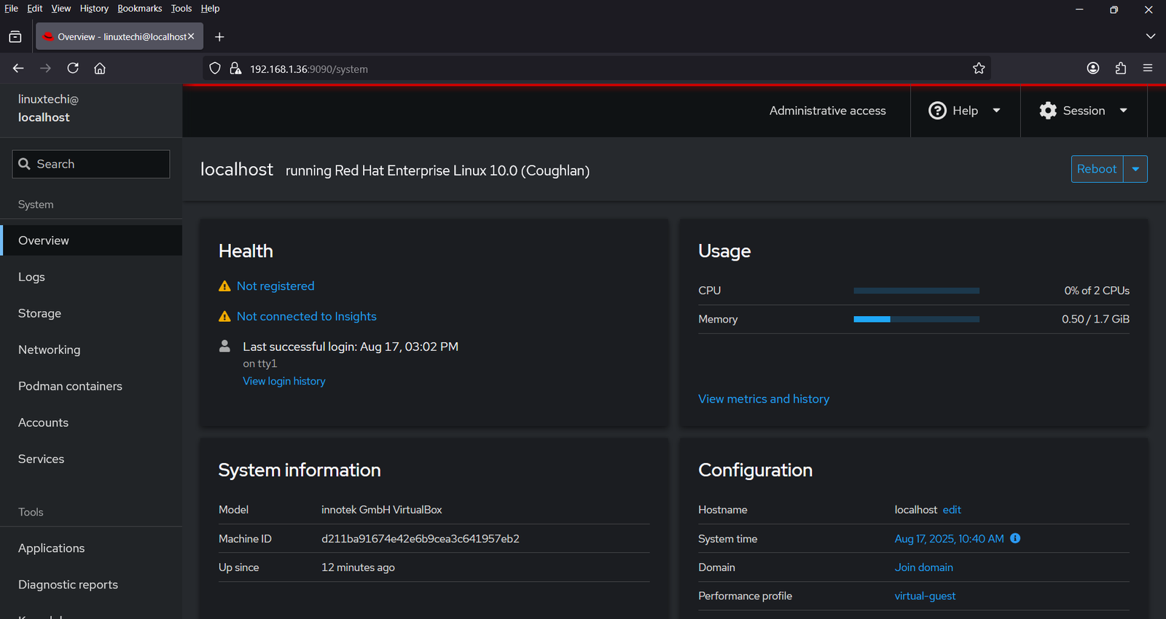Open View login history link
This screenshot has width=1166, height=619.
(284, 381)
